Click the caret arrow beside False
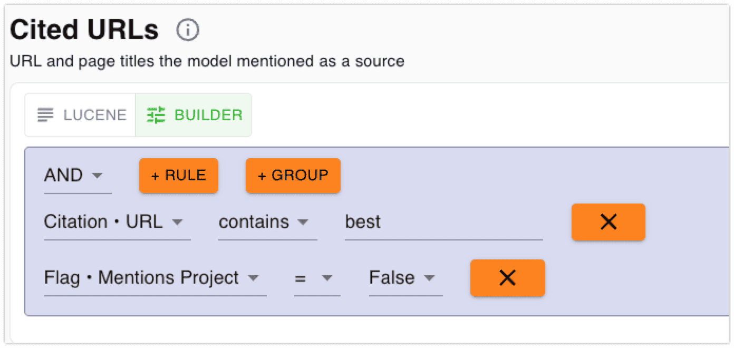The width and height of the screenshot is (734, 348). (x=429, y=278)
